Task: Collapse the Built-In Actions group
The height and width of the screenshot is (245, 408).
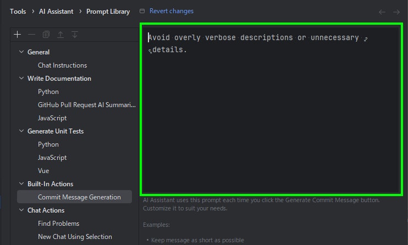Action: click(x=21, y=183)
